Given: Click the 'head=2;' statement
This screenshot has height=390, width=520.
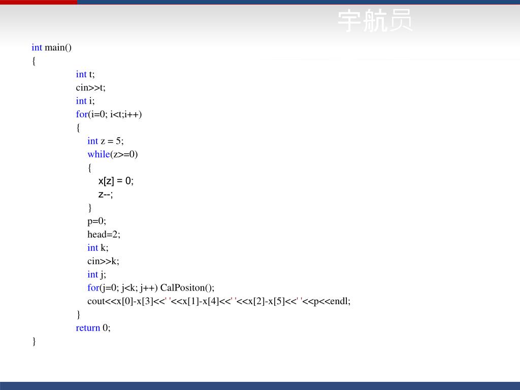Looking at the screenshot, I should [104, 235].
